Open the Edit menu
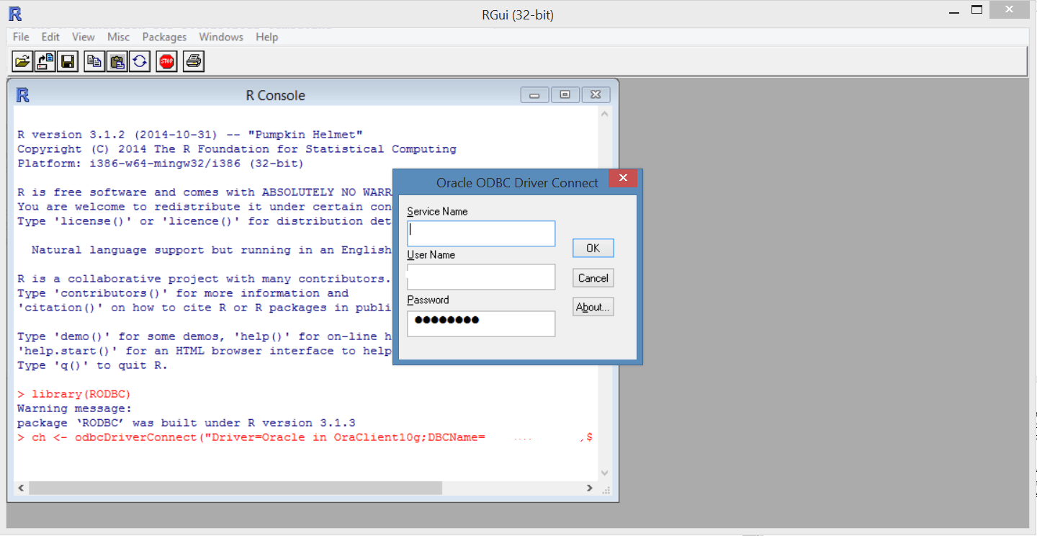1037x536 pixels. [x=50, y=37]
